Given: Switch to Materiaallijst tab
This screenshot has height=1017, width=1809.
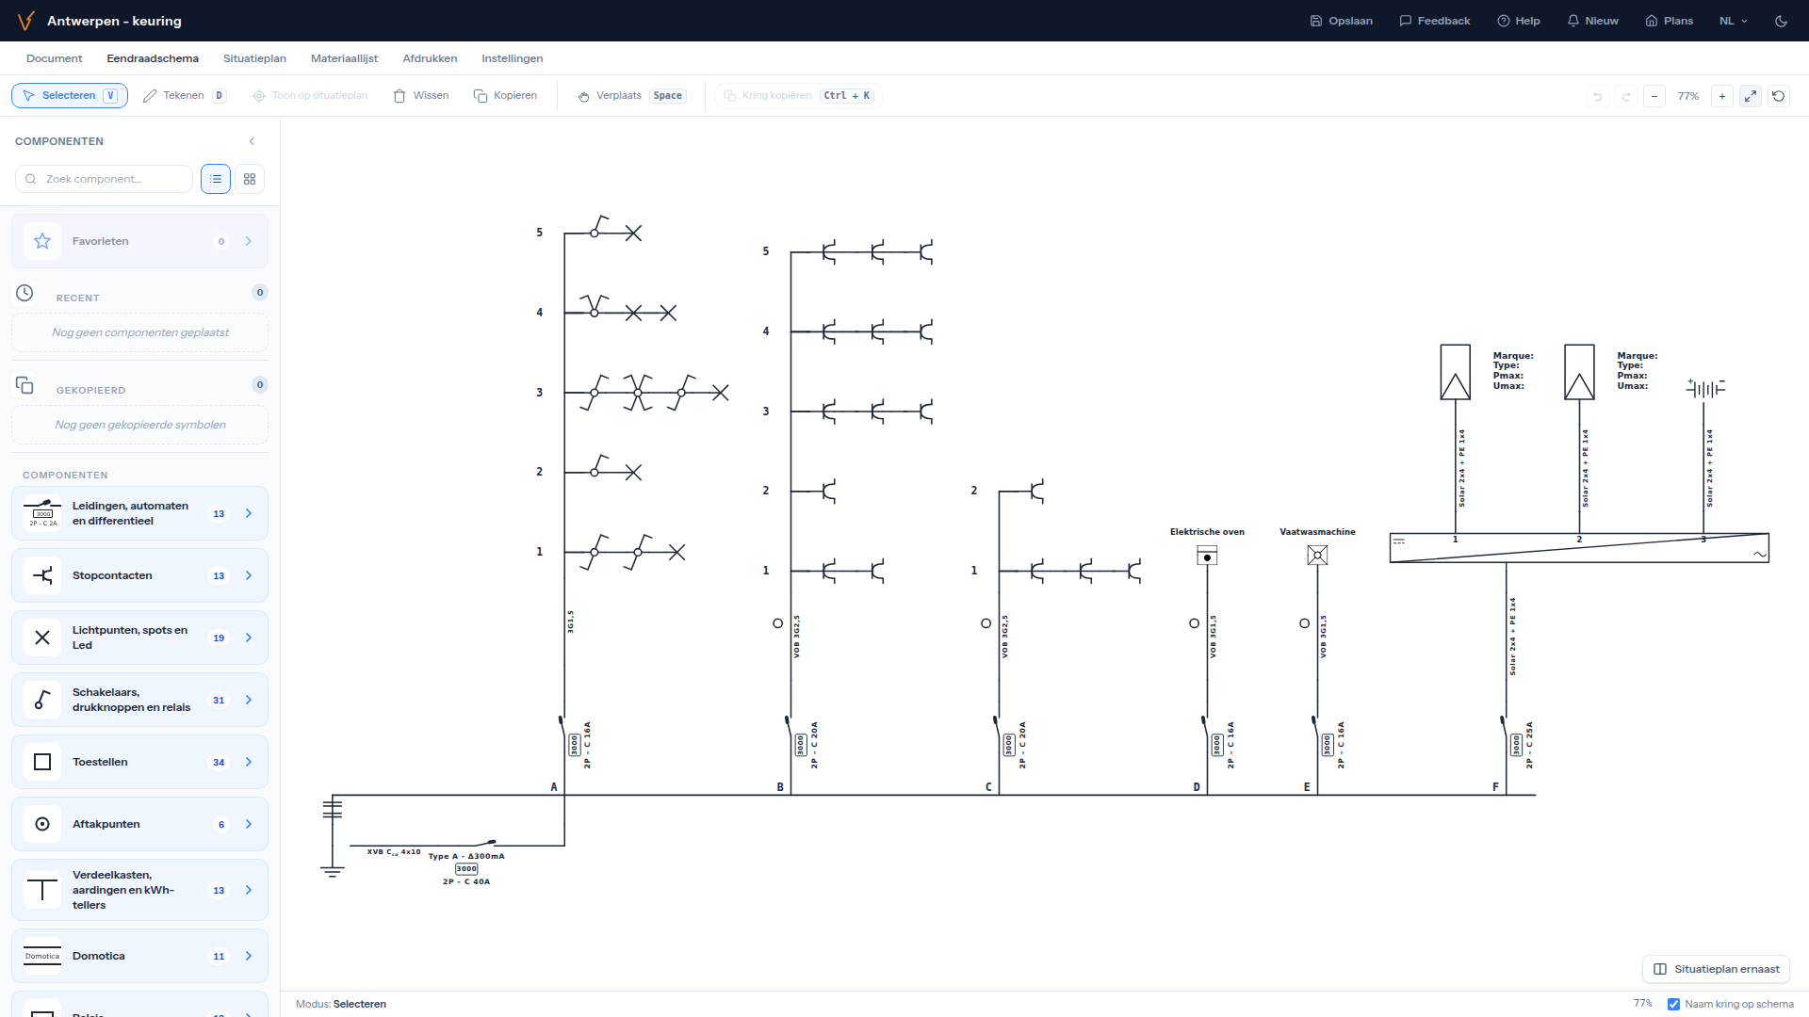Looking at the screenshot, I should [x=344, y=58].
